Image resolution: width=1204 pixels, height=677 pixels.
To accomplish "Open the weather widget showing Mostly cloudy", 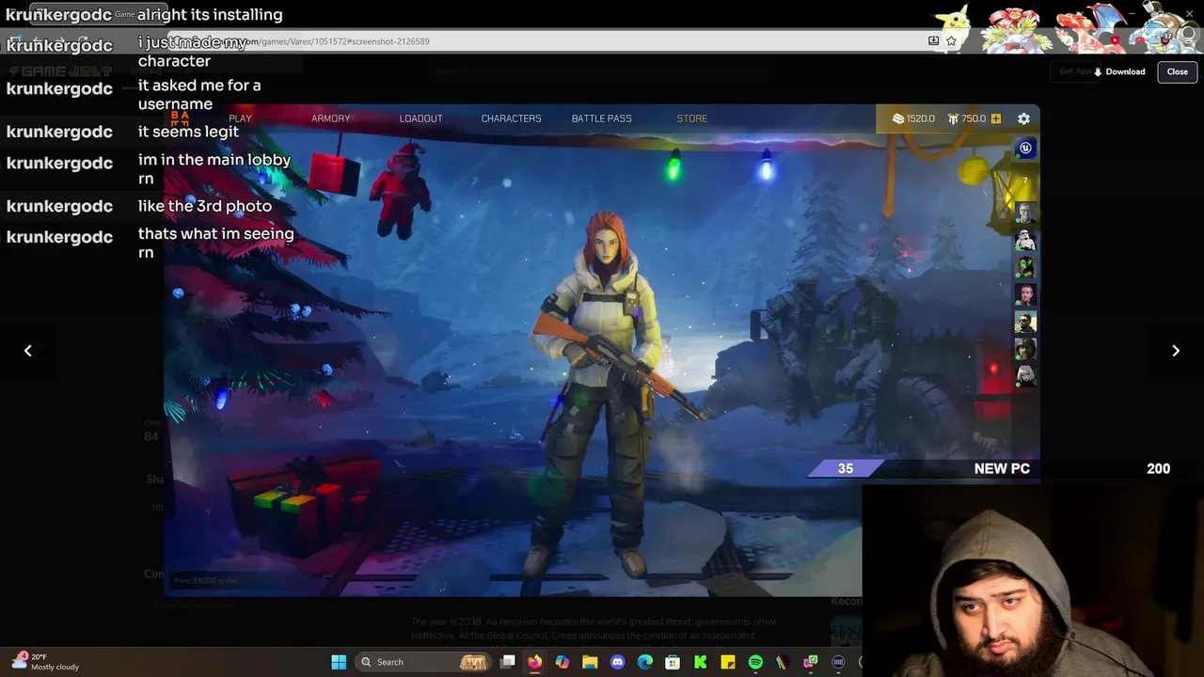I will (44, 662).
